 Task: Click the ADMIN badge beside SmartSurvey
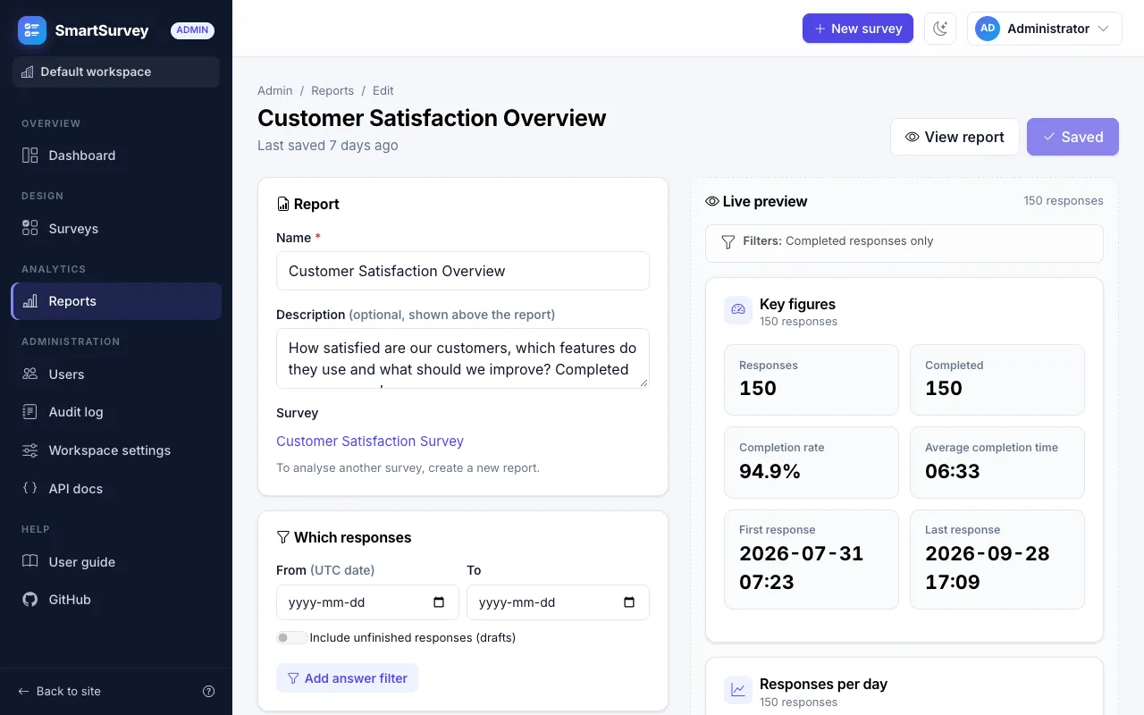point(192,30)
